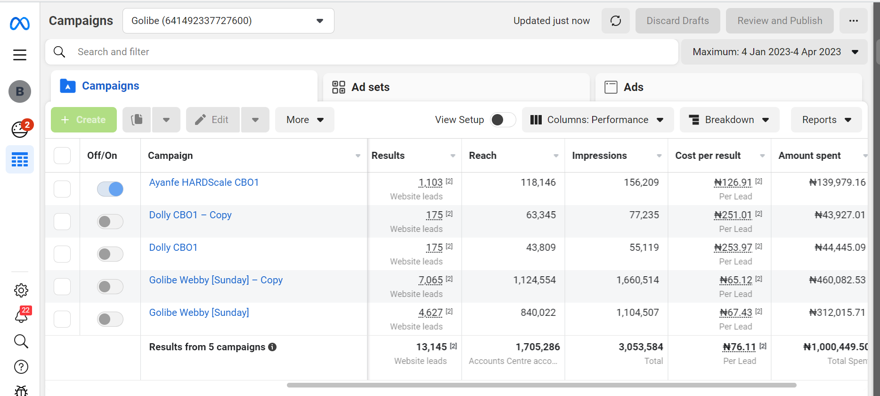
Task: Click the duplicate campaign icon
Action: tap(137, 120)
